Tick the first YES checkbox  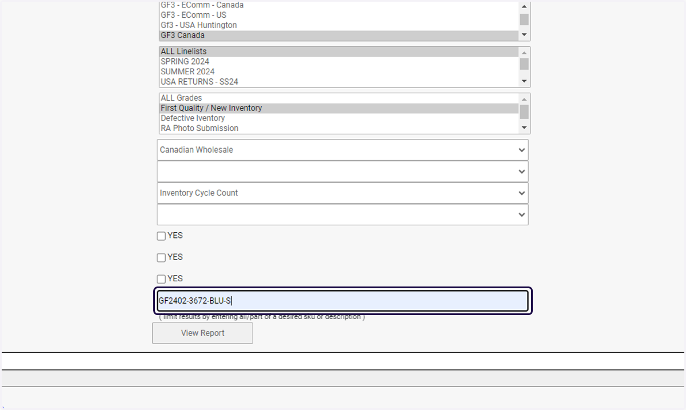161,236
